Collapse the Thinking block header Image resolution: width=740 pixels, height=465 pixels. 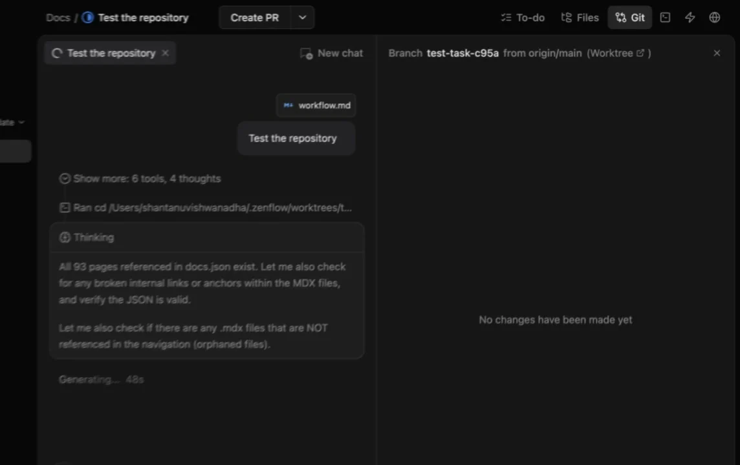coord(207,238)
